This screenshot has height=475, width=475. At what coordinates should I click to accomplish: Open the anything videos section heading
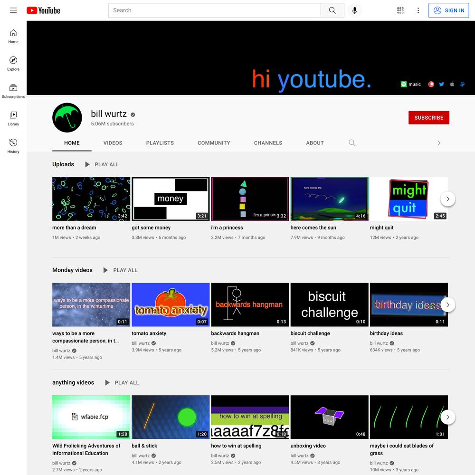click(x=73, y=382)
